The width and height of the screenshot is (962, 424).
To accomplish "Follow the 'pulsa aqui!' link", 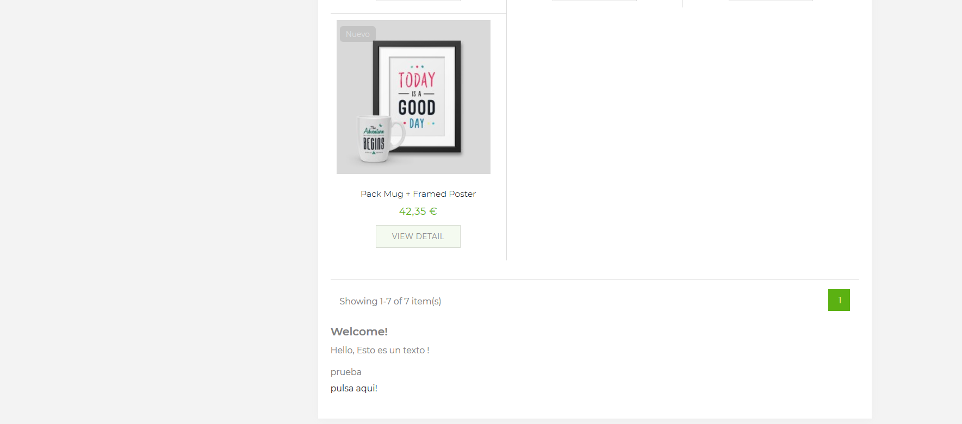I will tap(353, 388).
